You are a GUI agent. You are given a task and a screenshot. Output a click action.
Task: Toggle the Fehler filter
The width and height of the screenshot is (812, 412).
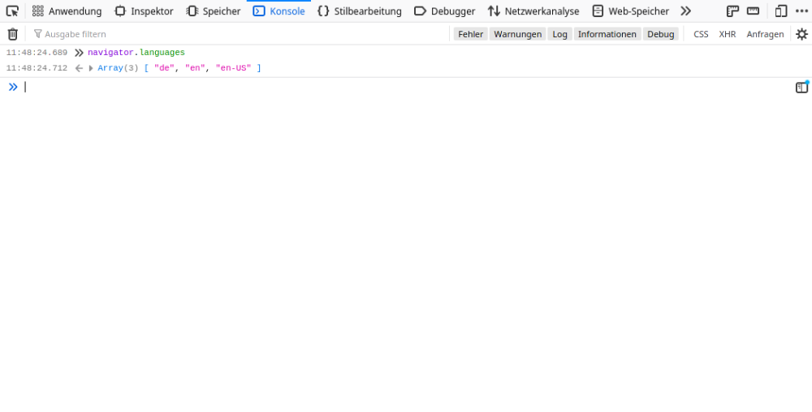click(470, 34)
